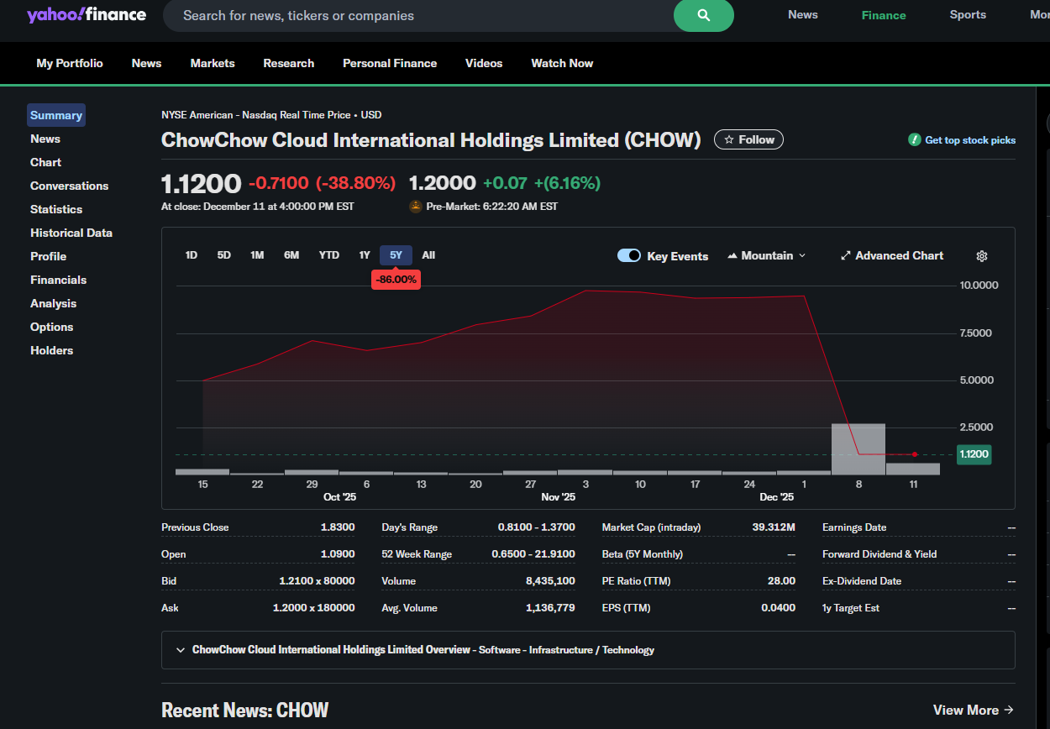Open Conversations in the left sidebar
The width and height of the screenshot is (1050, 729).
[70, 186]
